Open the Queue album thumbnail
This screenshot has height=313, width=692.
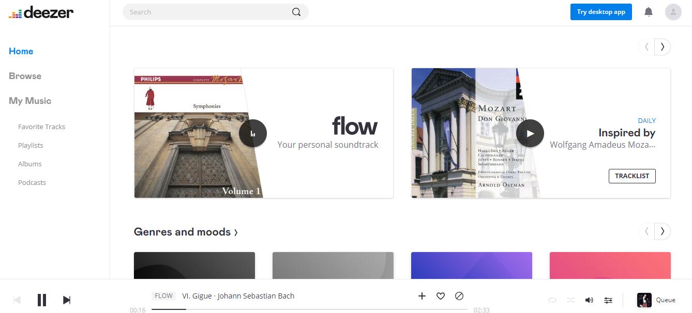644,300
